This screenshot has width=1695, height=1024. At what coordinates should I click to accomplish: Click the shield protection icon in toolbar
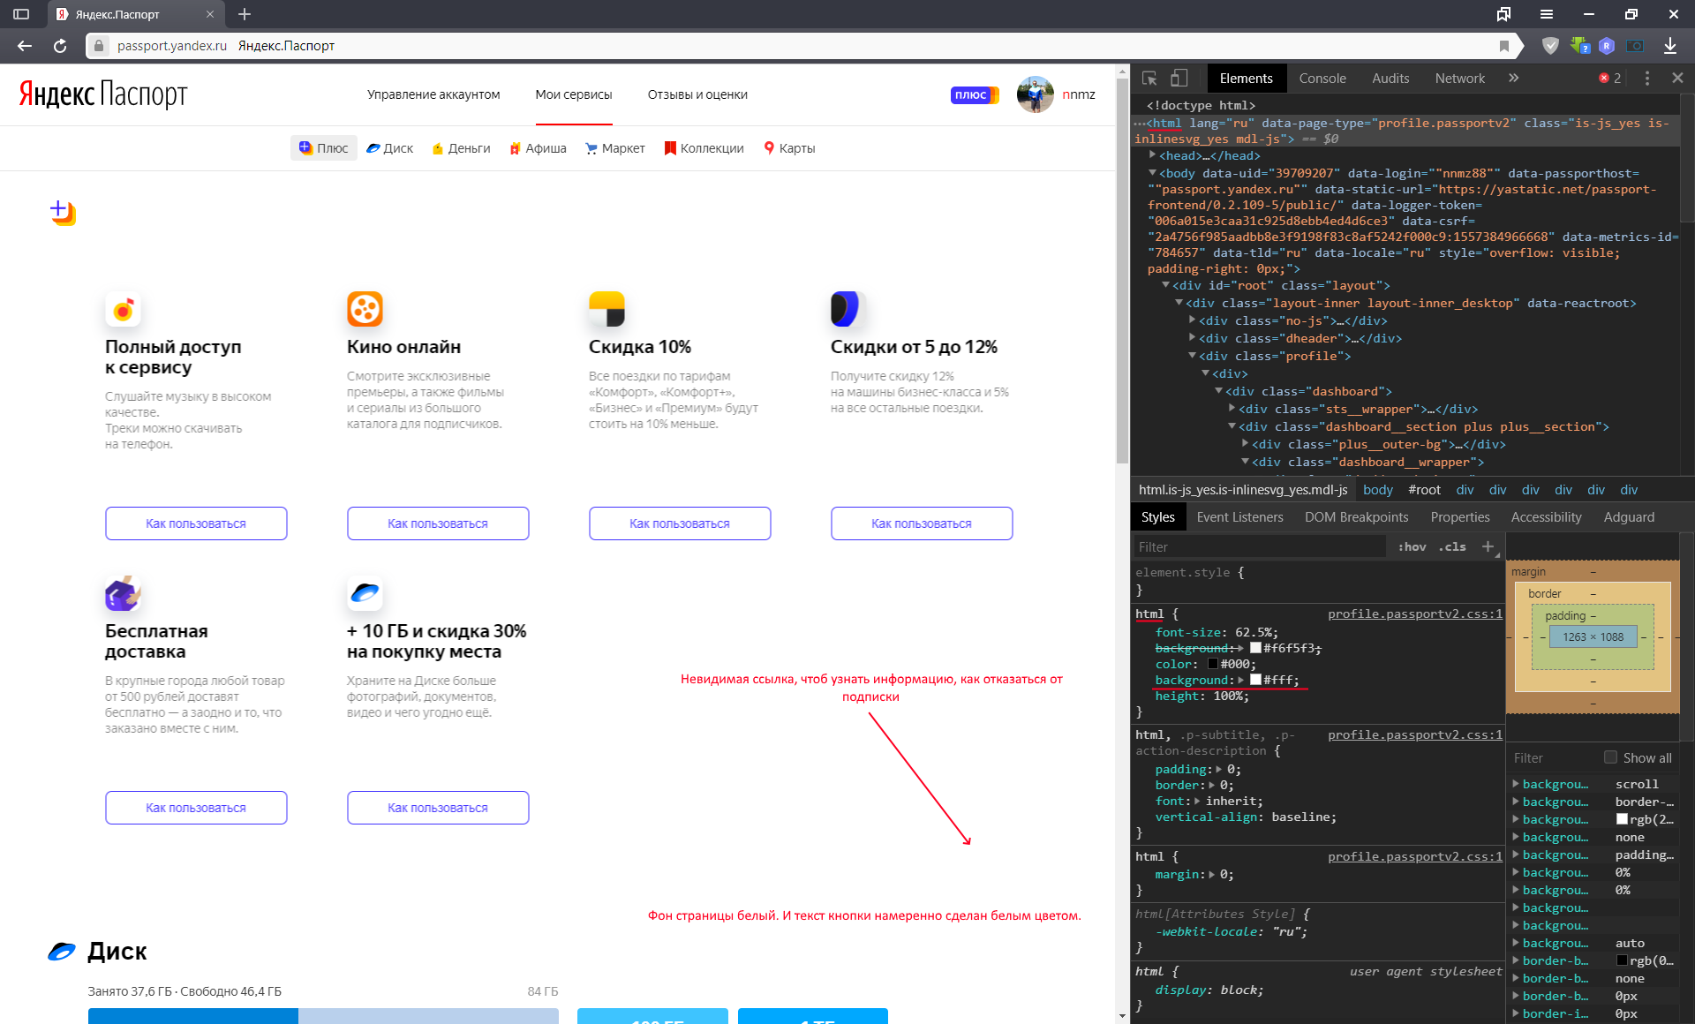point(1550,46)
